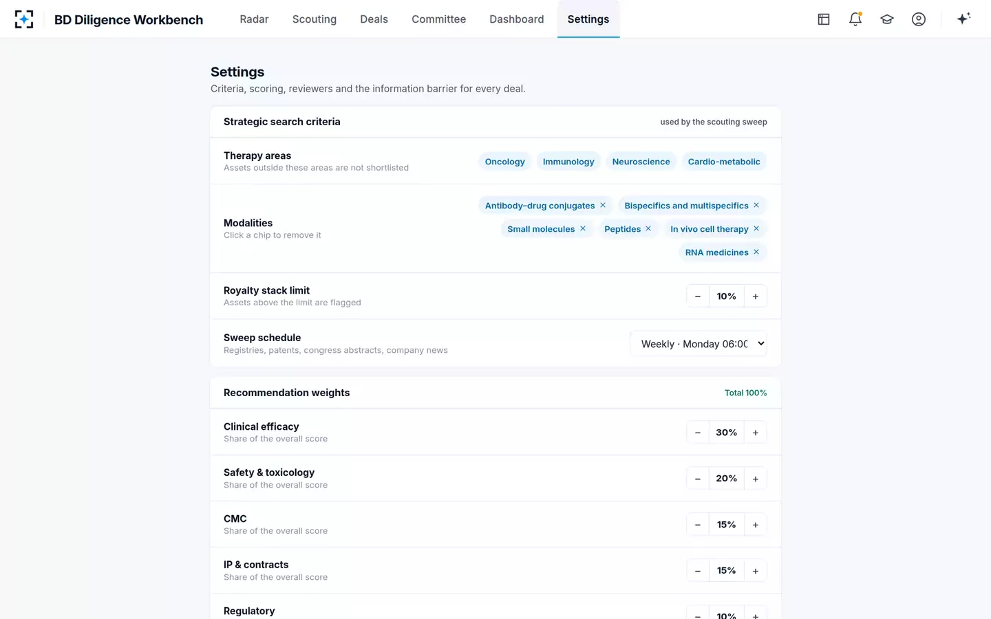The image size is (991, 619).
Task: Increase Safety & toxicology weight
Action: click(756, 479)
